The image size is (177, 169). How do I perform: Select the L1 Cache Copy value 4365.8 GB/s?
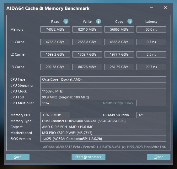pyautogui.click(x=119, y=42)
